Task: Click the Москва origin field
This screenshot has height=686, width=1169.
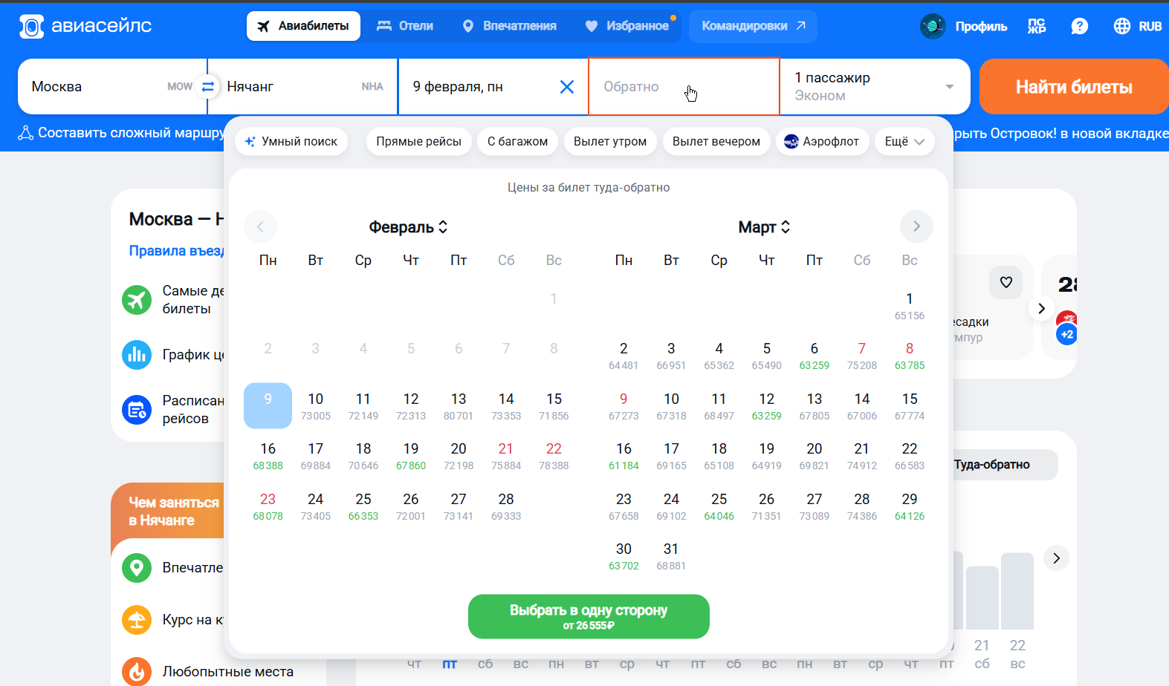Action: click(x=111, y=87)
